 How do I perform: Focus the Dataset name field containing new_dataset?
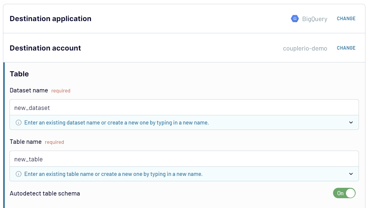pyautogui.click(x=184, y=108)
